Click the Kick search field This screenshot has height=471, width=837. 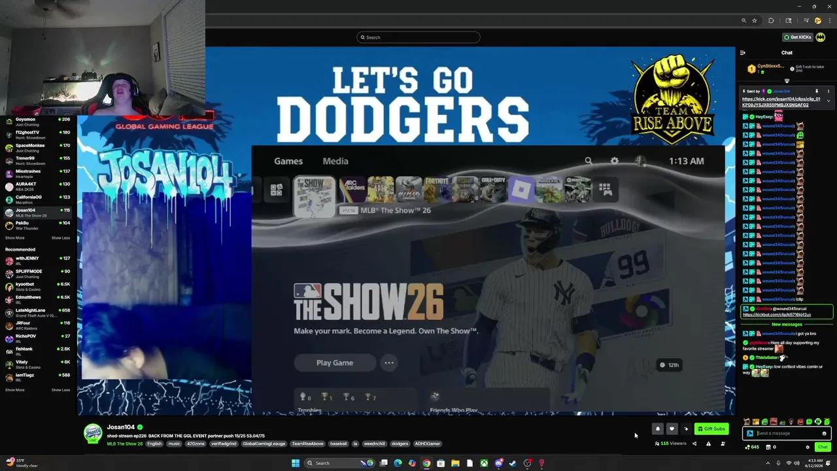tap(418, 37)
